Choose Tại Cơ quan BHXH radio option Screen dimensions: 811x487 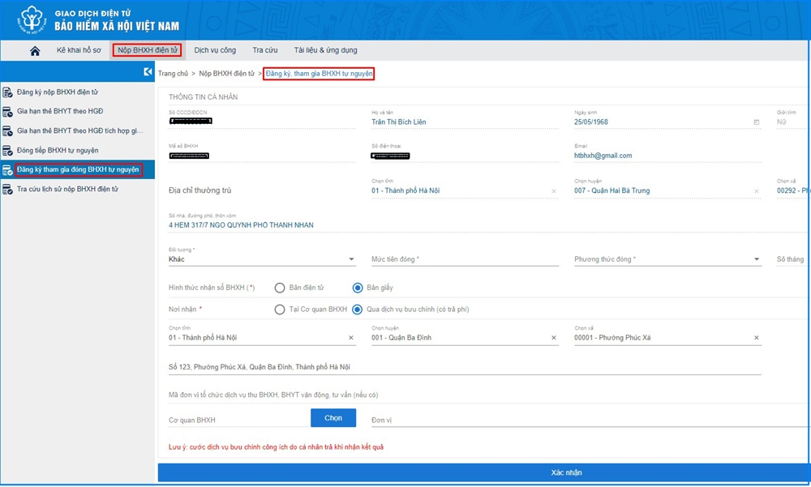point(280,310)
